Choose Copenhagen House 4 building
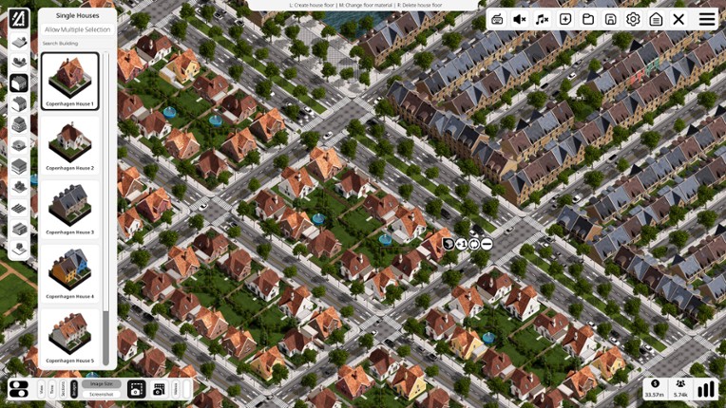Viewport: 726px width, 408px height. coord(69,272)
